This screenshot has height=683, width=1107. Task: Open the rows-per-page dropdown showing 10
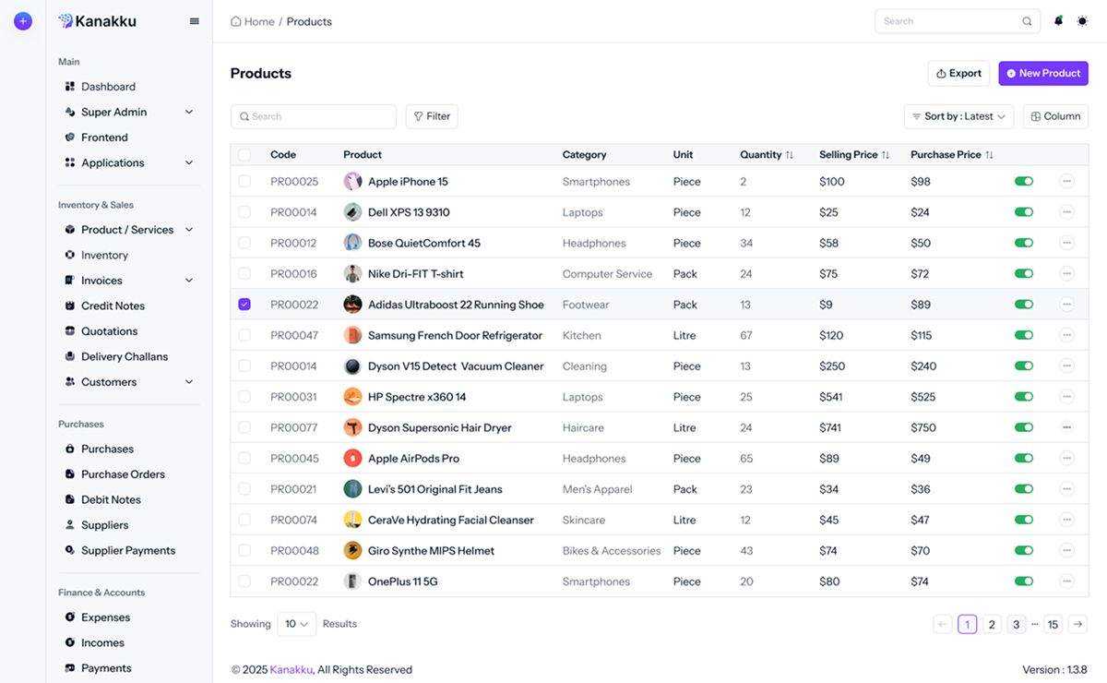tap(296, 624)
